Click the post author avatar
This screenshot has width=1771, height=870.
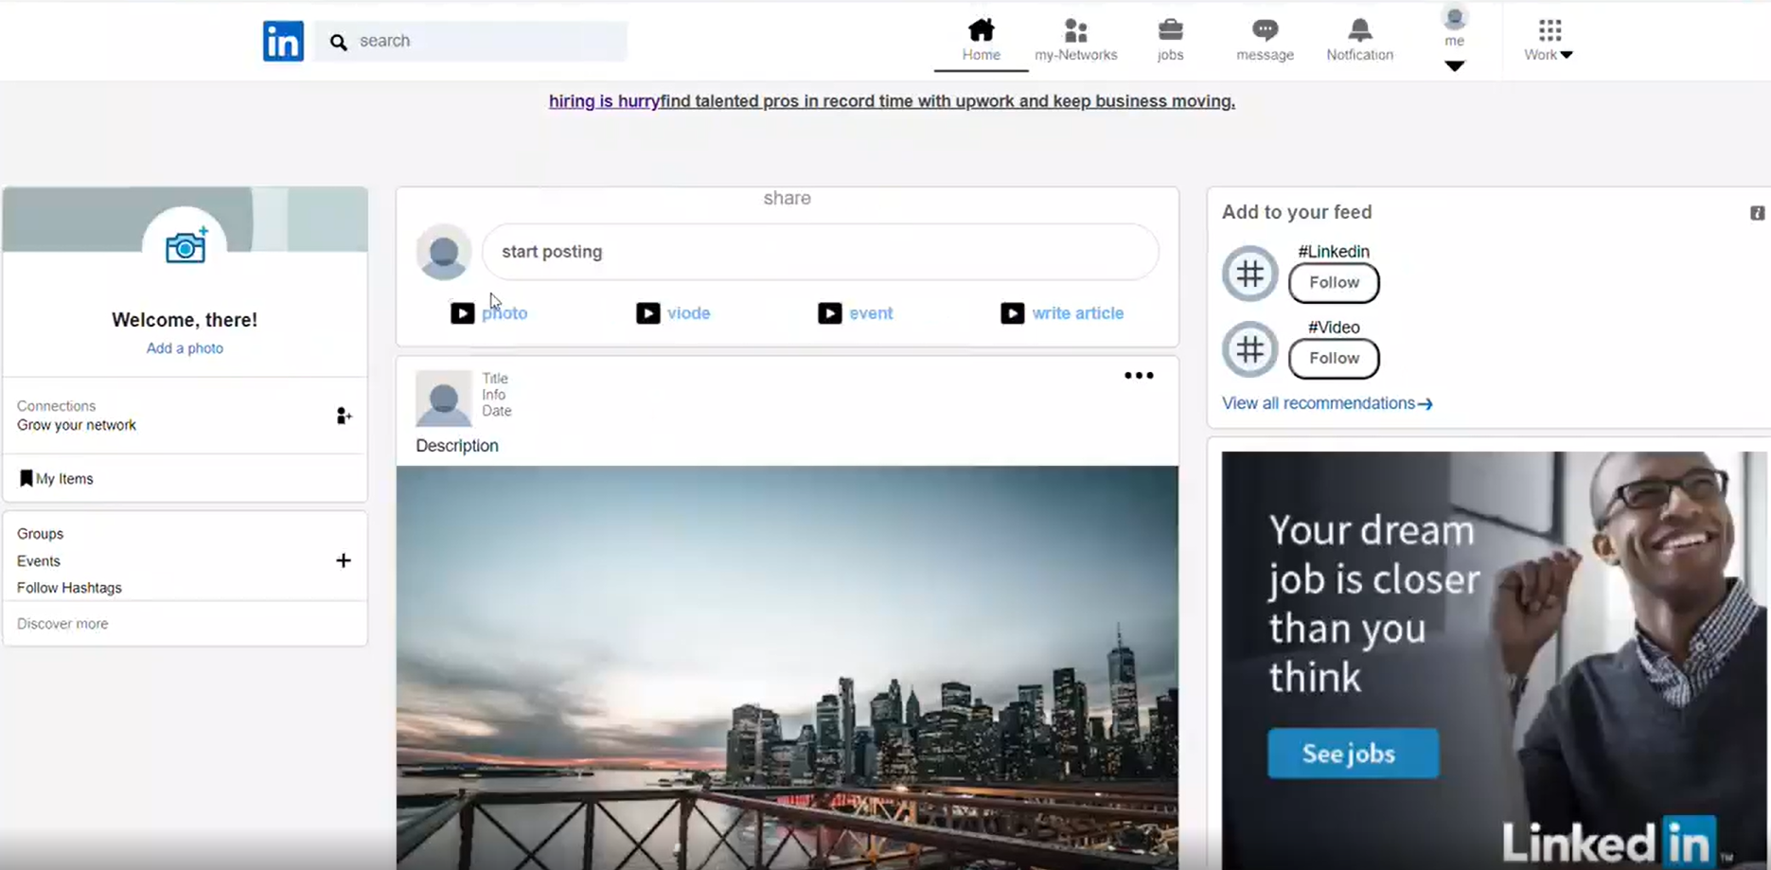click(x=443, y=398)
